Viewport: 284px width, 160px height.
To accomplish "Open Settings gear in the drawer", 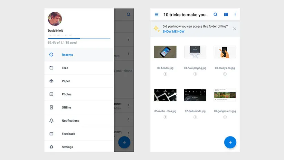I will tap(51, 147).
